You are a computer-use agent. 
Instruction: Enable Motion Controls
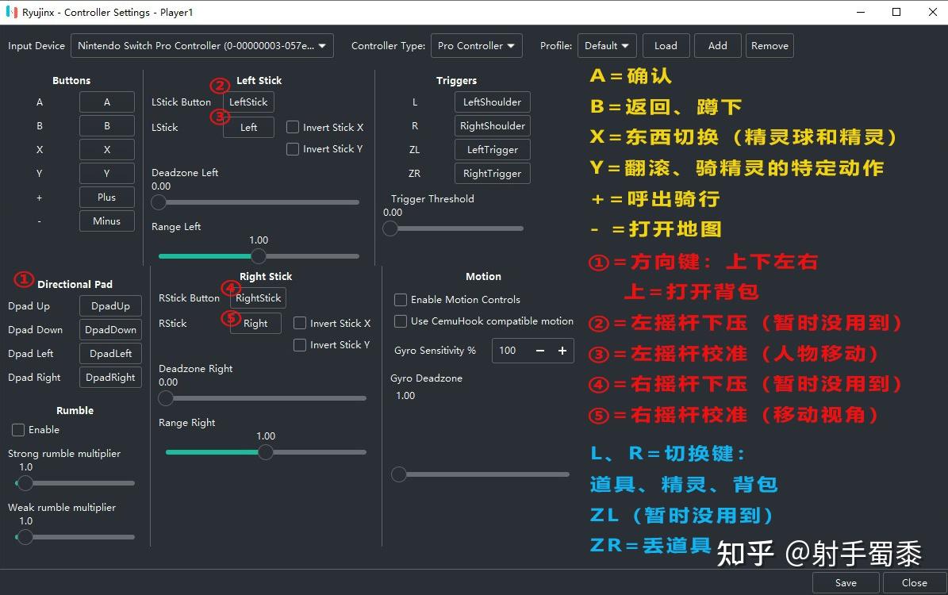coord(401,299)
